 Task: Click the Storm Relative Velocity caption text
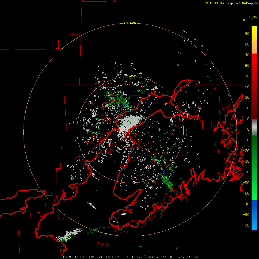[x=129, y=257]
